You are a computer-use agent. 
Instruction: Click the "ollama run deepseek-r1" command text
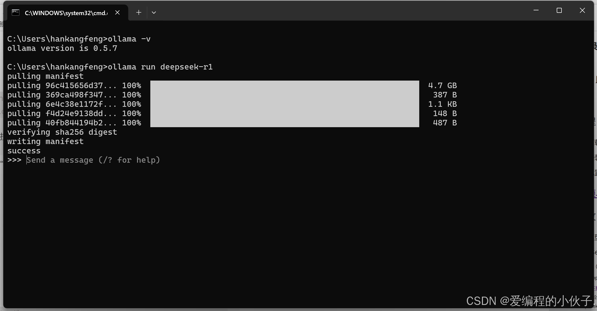160,67
